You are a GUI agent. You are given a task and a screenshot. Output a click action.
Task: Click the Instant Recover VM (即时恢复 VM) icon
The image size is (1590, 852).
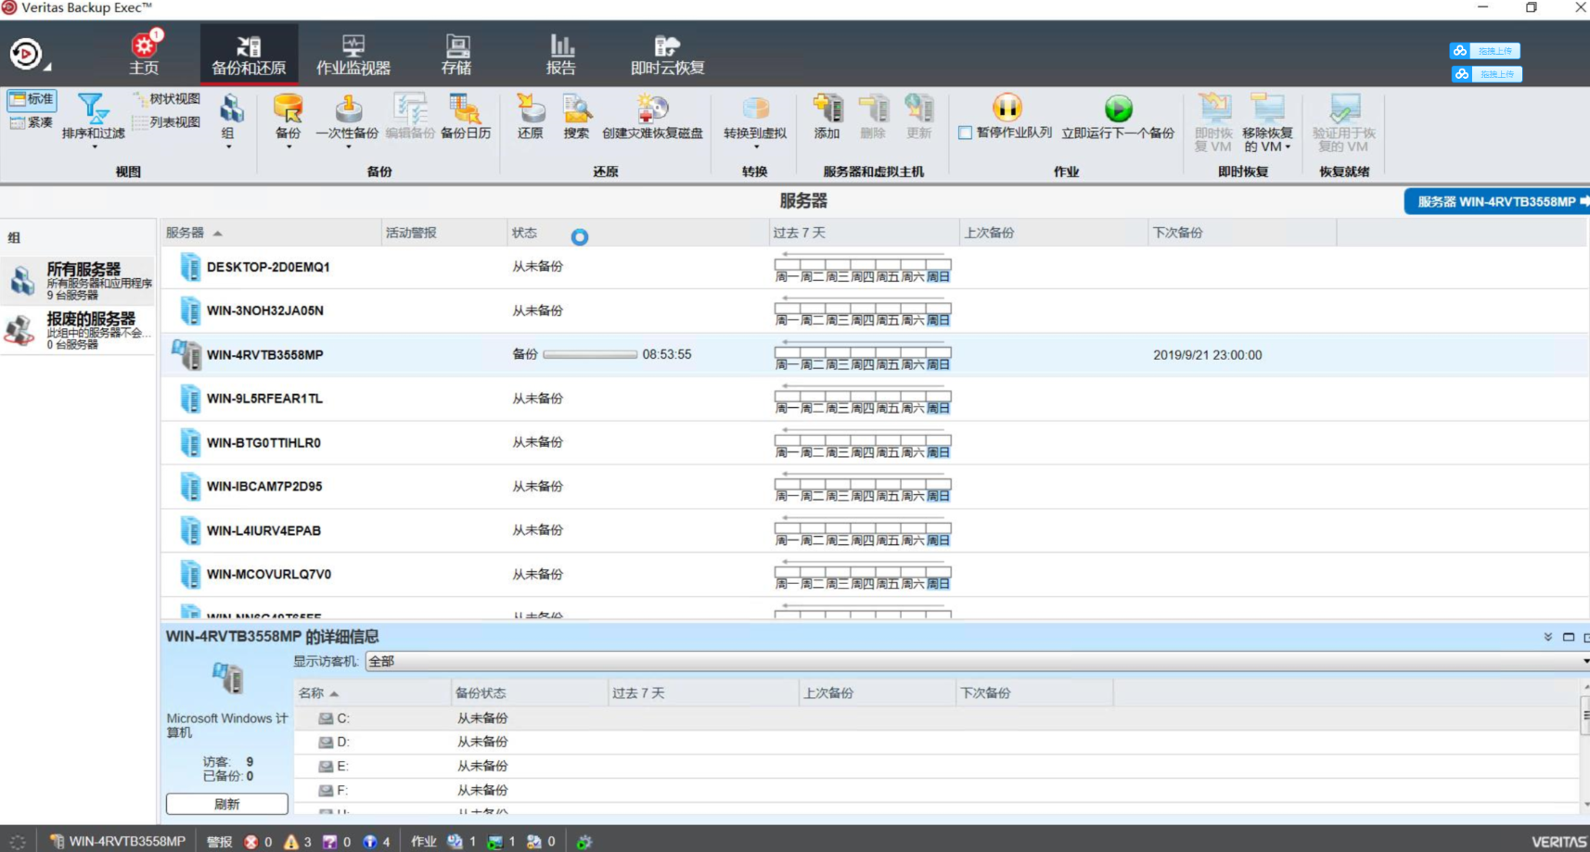(x=1213, y=122)
